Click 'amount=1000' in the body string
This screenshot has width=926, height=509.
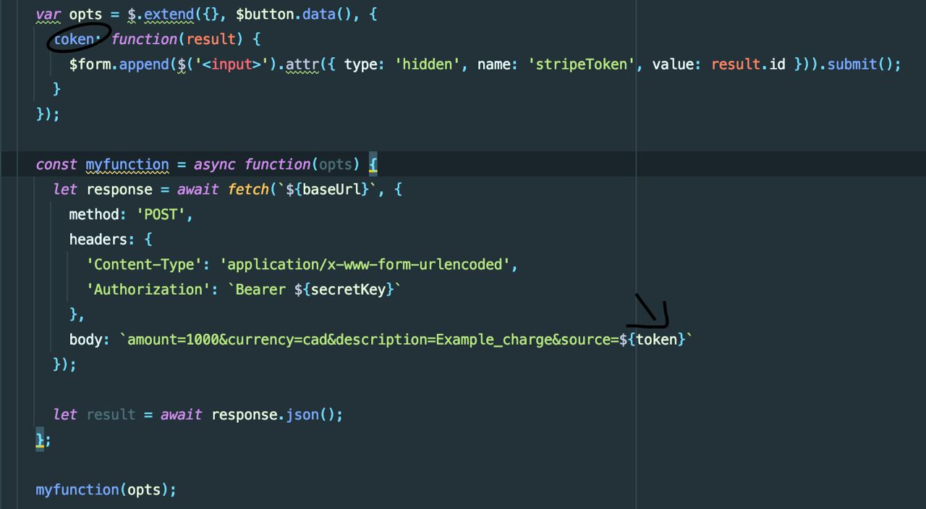click(x=174, y=340)
